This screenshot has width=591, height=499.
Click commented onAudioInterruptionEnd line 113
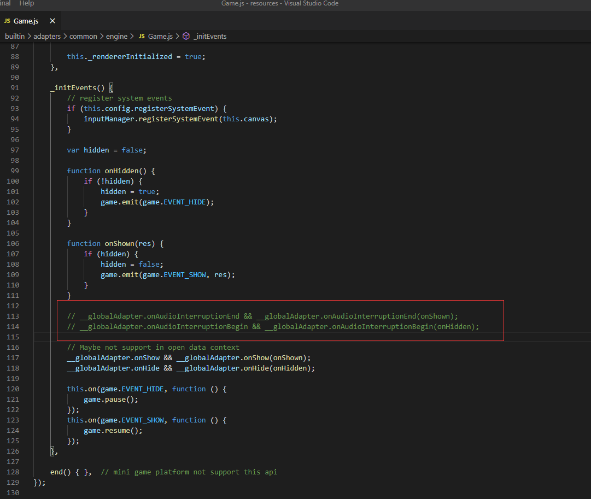coord(262,316)
